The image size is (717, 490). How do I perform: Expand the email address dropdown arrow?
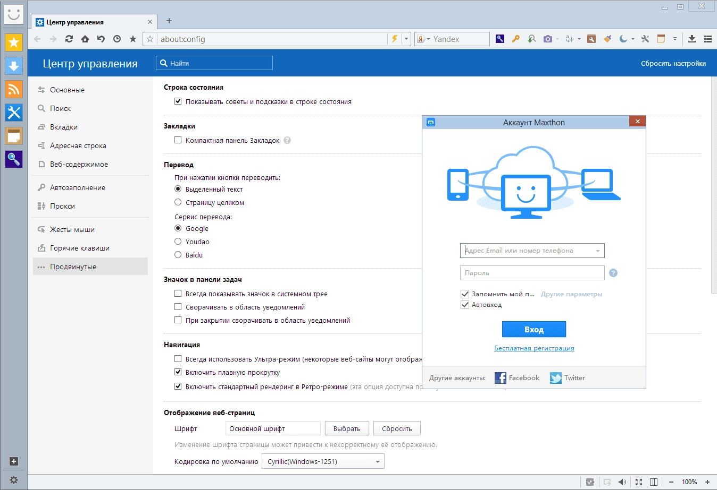pyautogui.click(x=598, y=251)
